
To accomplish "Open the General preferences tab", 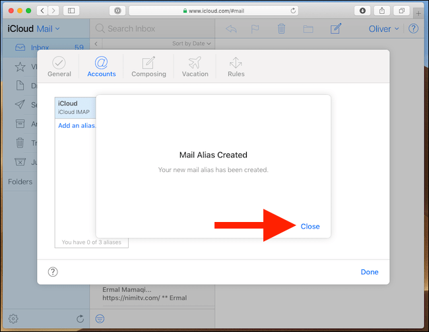I will (59, 67).
